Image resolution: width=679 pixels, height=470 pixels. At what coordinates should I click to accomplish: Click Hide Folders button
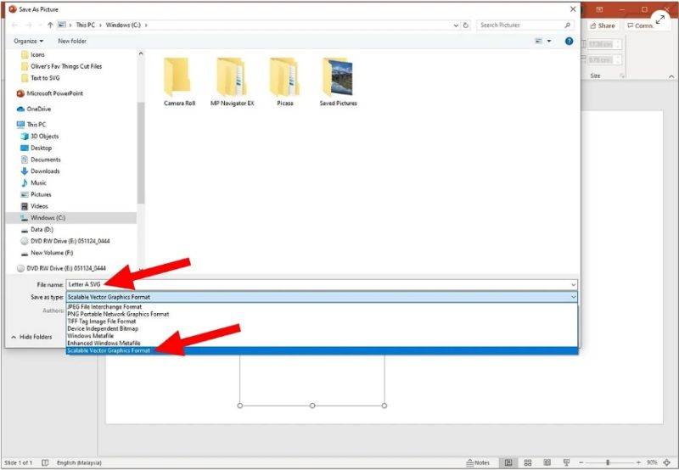click(x=31, y=337)
